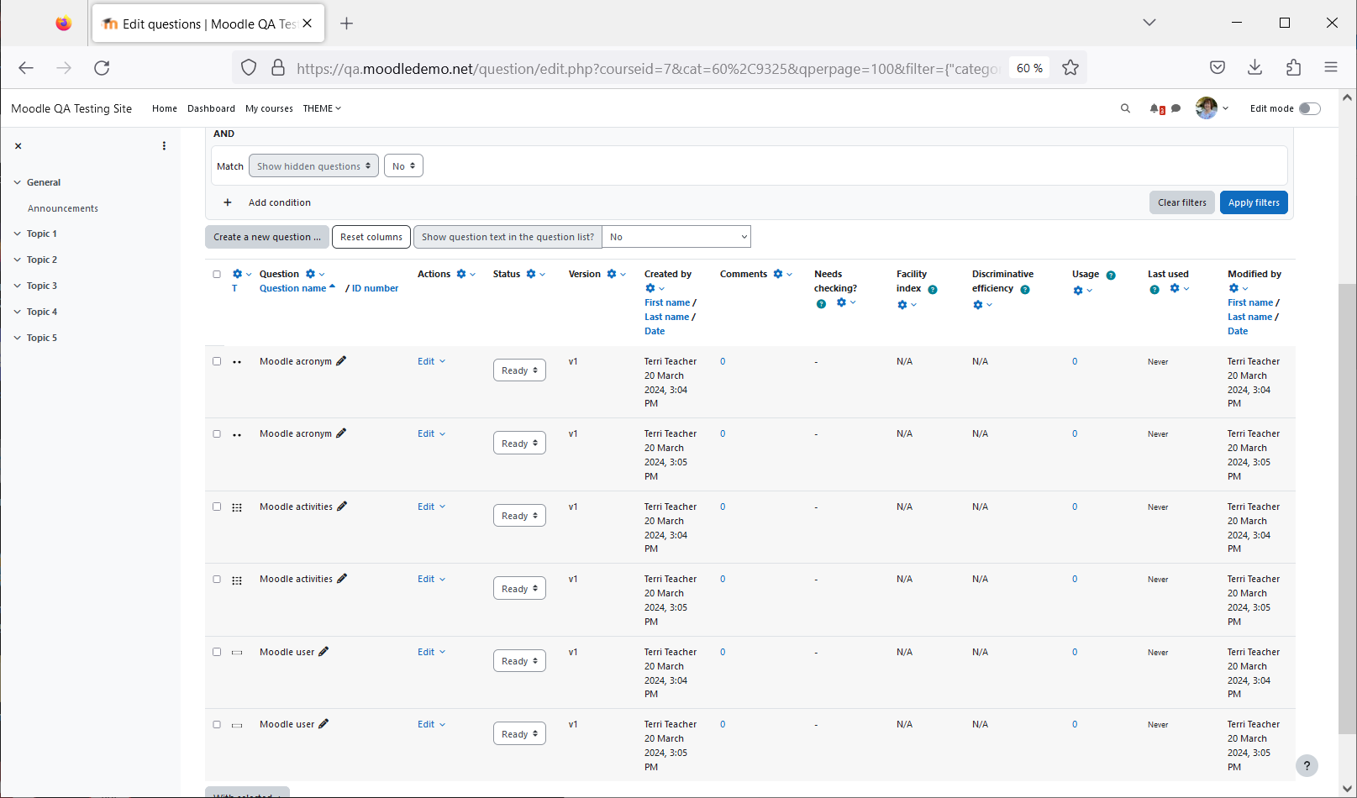Select checkbox for first Moodle activities row

(217, 507)
